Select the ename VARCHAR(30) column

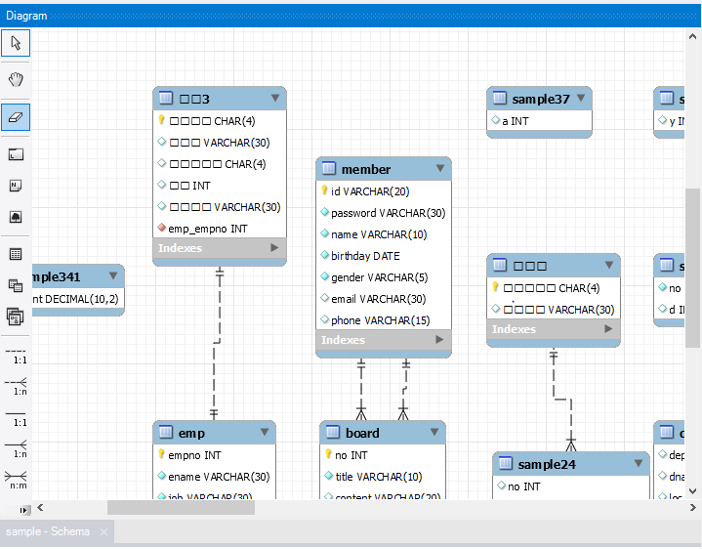pos(214,477)
